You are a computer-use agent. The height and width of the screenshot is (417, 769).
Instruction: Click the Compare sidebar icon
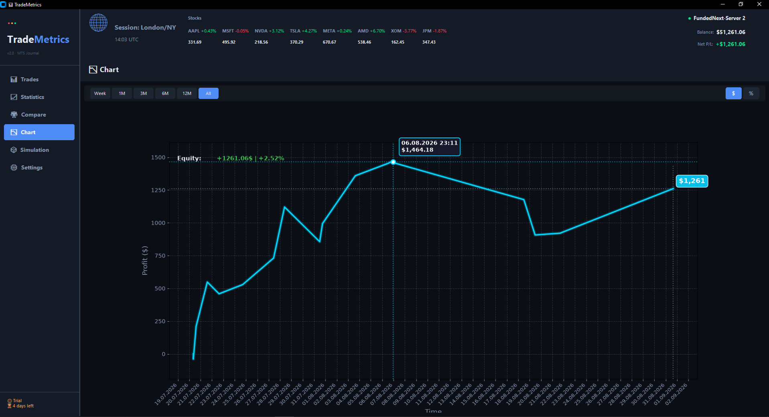point(14,115)
